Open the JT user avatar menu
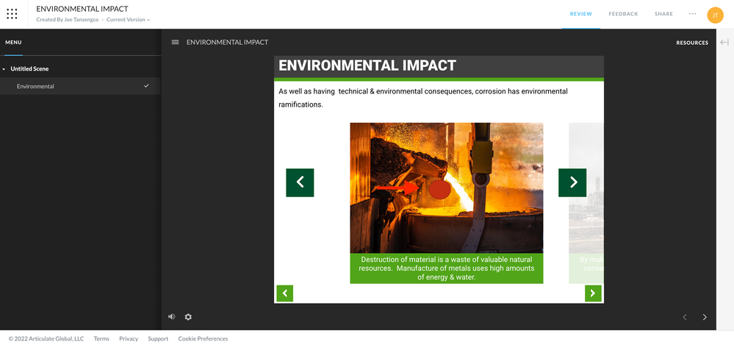The height and width of the screenshot is (345, 734). coord(715,15)
